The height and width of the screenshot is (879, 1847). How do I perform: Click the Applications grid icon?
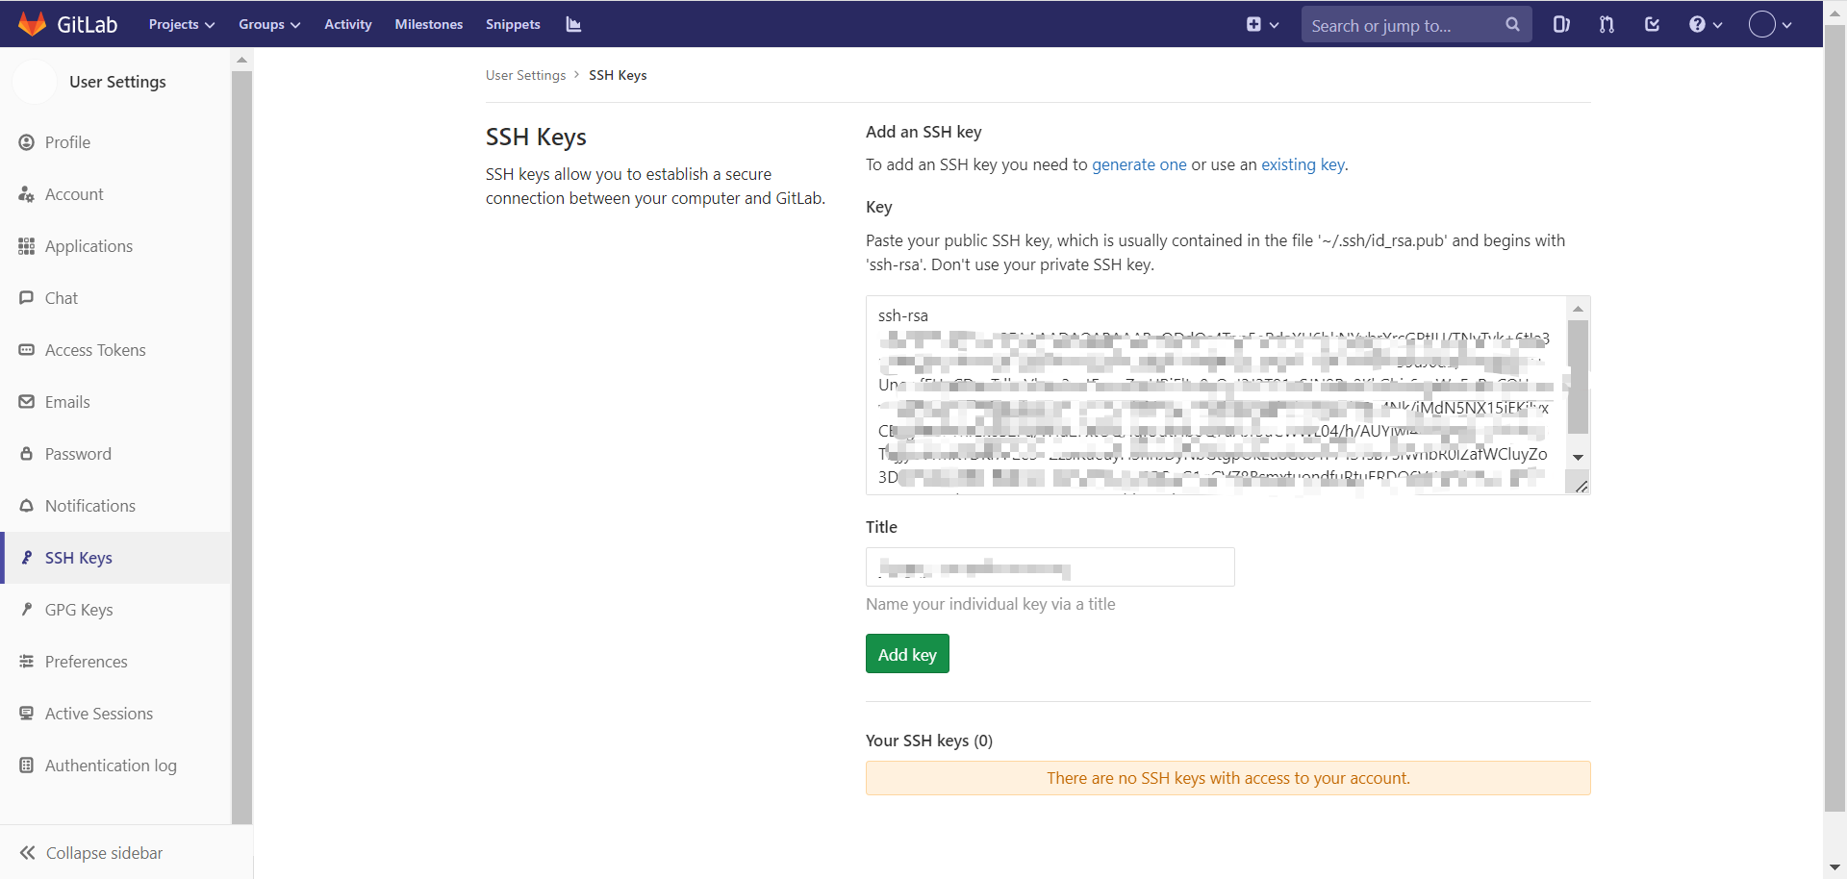coord(27,246)
